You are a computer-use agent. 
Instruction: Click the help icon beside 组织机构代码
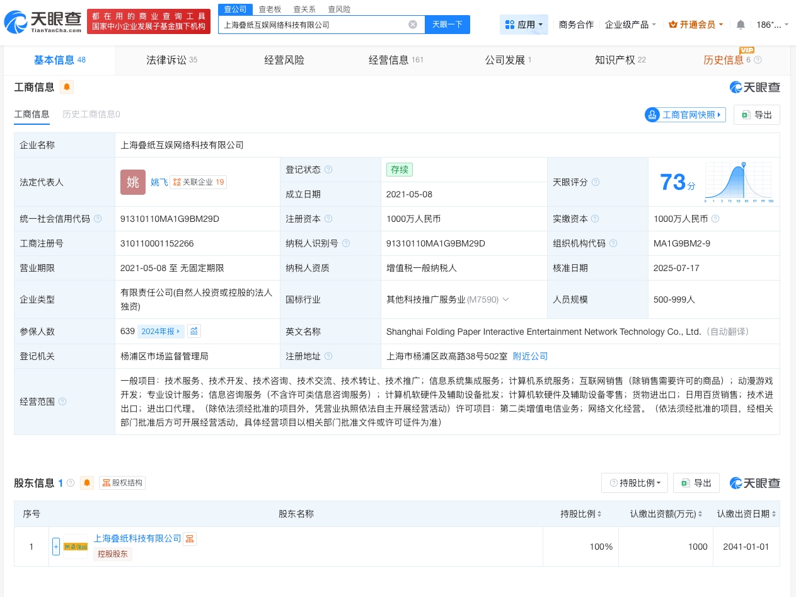(x=613, y=243)
